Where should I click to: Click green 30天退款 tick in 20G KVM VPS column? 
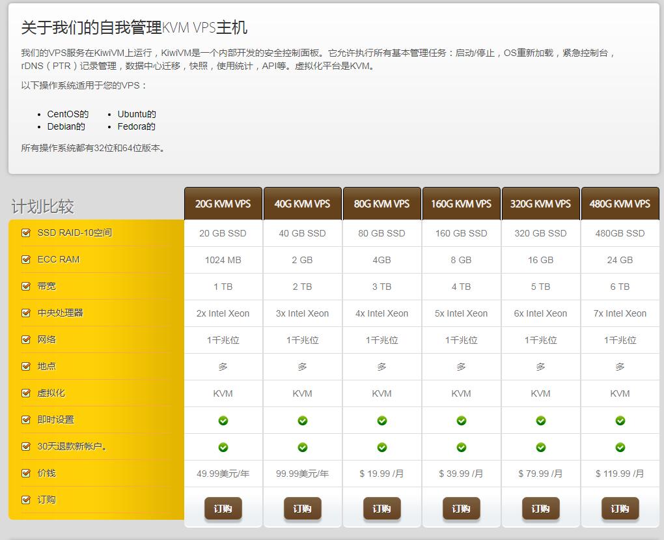223,447
